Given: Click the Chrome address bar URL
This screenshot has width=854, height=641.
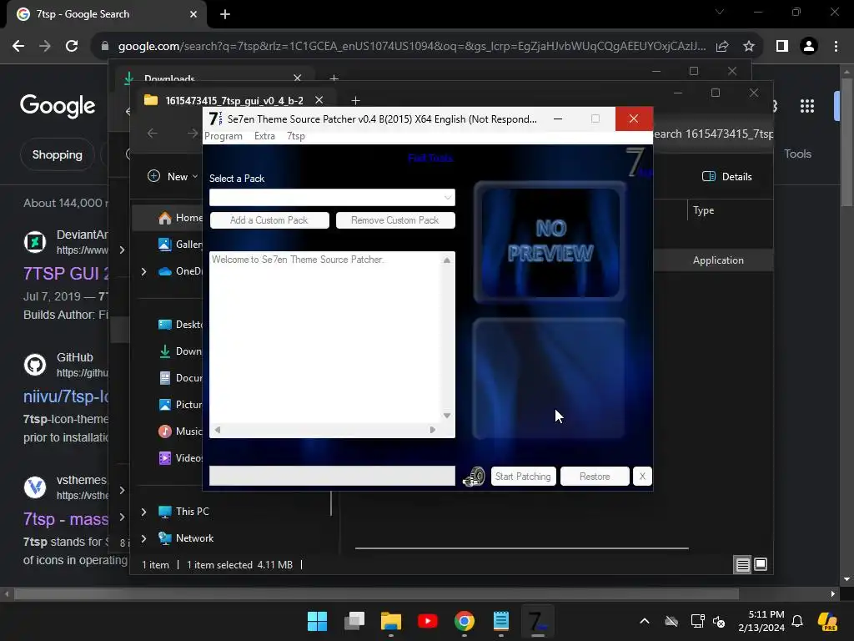Looking at the screenshot, I should pyautogui.click(x=412, y=46).
